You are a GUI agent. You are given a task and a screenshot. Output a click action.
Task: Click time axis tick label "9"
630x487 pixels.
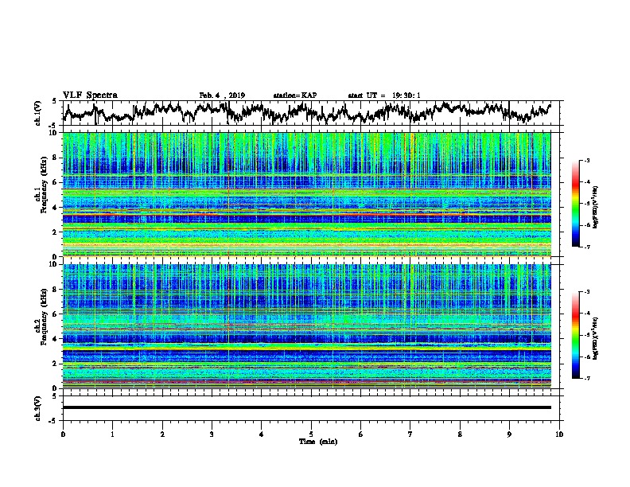click(509, 434)
